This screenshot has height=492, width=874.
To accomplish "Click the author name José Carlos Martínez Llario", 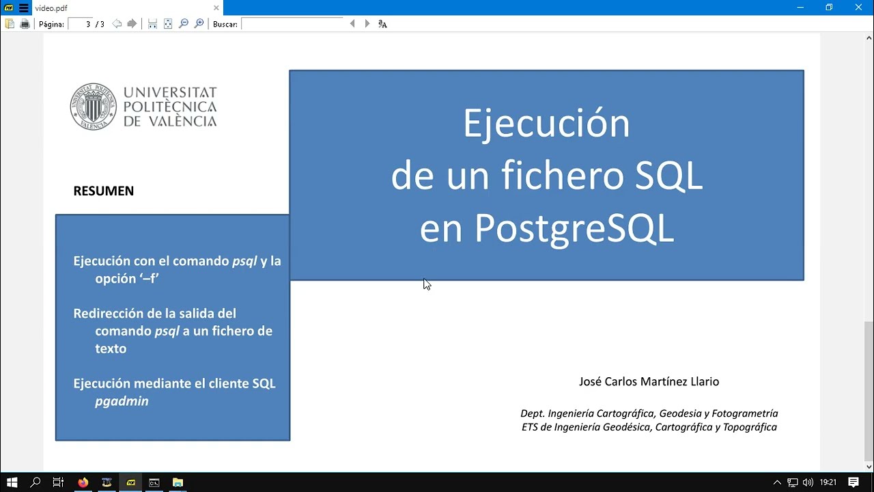I will [649, 381].
